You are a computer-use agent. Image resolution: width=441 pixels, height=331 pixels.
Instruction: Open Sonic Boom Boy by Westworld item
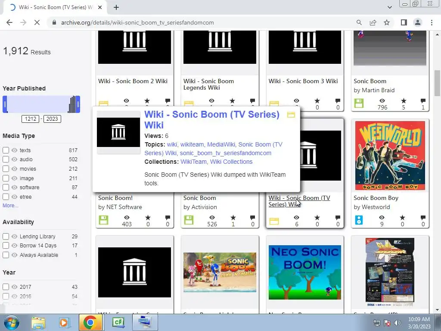[376, 198]
